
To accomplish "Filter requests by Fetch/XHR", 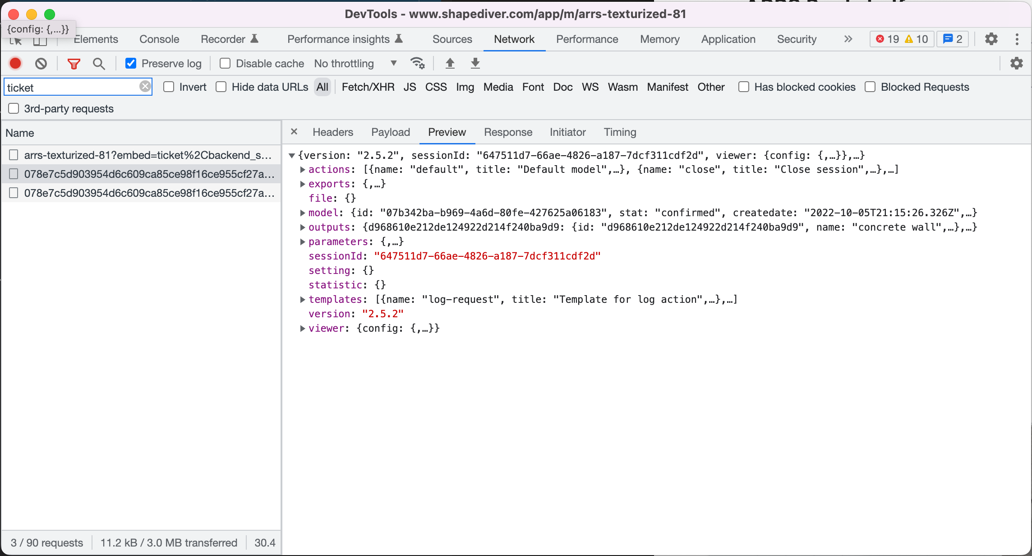I will (x=368, y=87).
